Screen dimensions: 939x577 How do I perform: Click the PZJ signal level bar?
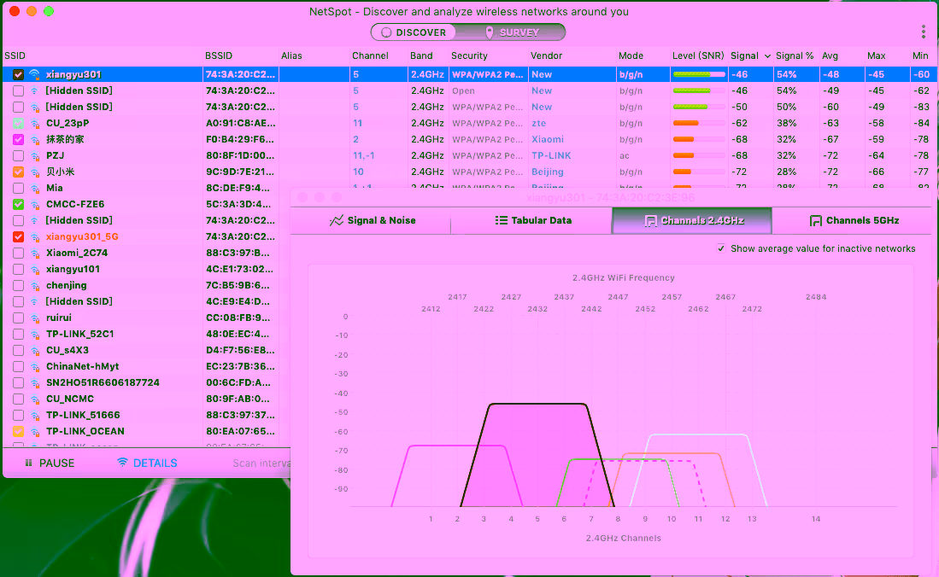[699, 155]
